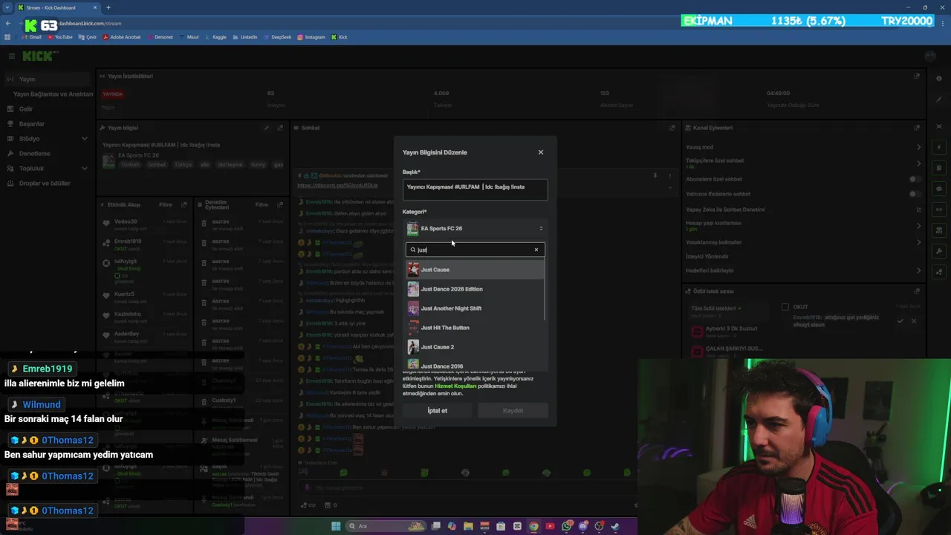
Task: Open the Yayın sidebar section
Action: [x=48, y=79]
